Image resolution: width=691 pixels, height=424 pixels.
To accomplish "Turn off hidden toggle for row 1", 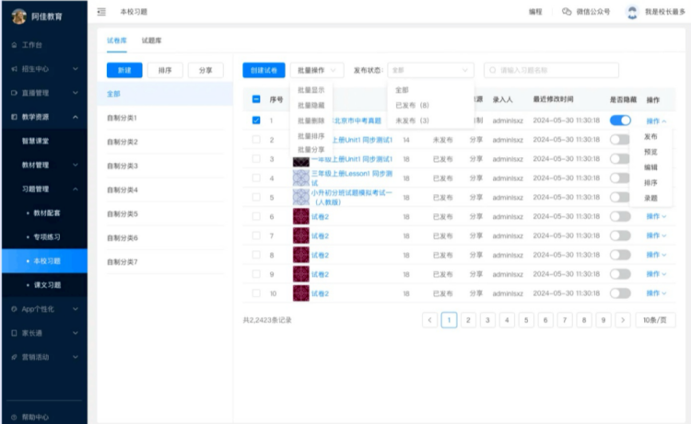I will tap(620, 120).
